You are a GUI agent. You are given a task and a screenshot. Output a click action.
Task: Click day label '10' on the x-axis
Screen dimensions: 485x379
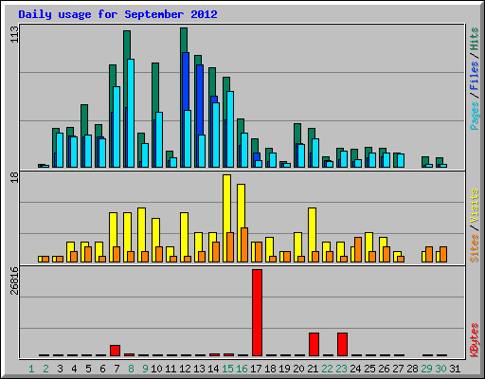tap(156, 369)
